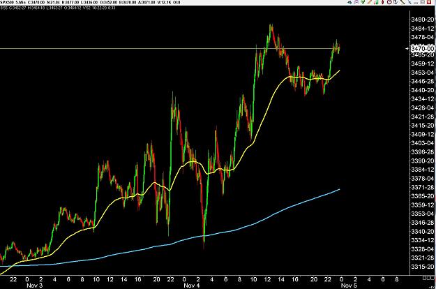Click the H:3477.00 high value
Screen dimensions: 436x289
pos(70,2)
